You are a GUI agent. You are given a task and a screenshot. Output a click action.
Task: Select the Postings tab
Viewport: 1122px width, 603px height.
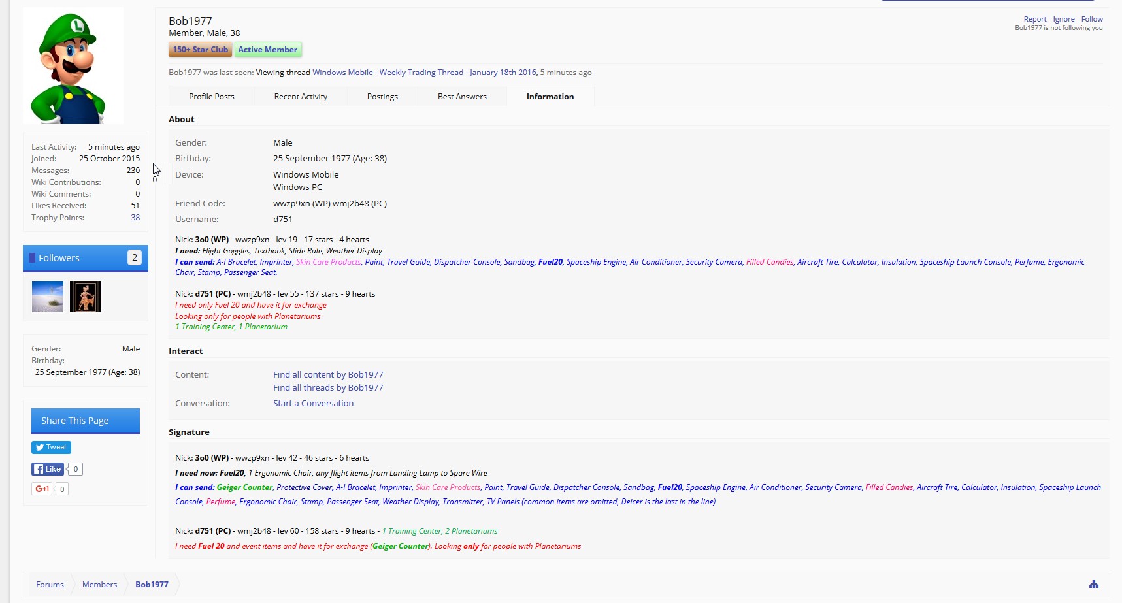point(382,97)
